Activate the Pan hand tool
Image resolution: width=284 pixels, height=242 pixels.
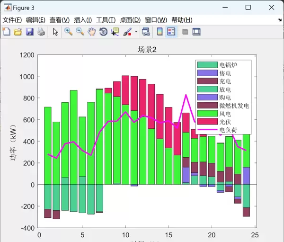click(x=92, y=32)
